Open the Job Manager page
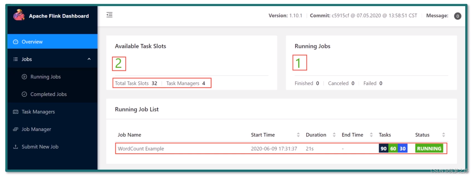This screenshot has width=473, height=176. point(53,129)
